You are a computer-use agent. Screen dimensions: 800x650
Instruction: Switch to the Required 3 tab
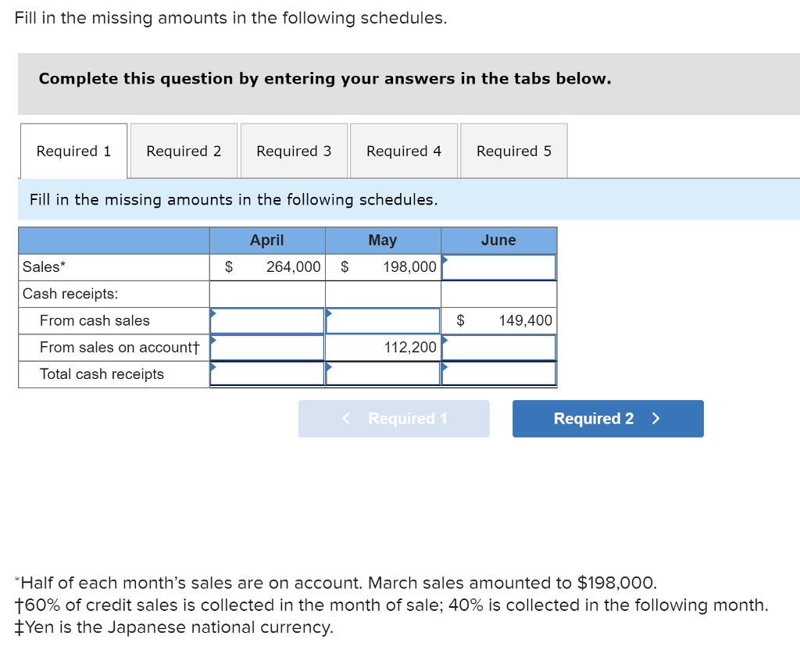tap(294, 150)
